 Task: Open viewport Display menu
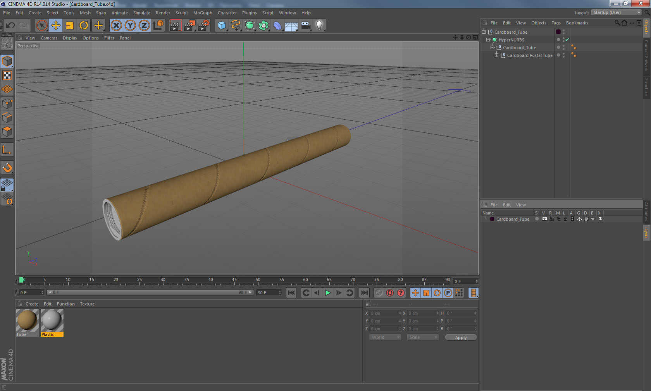point(70,38)
